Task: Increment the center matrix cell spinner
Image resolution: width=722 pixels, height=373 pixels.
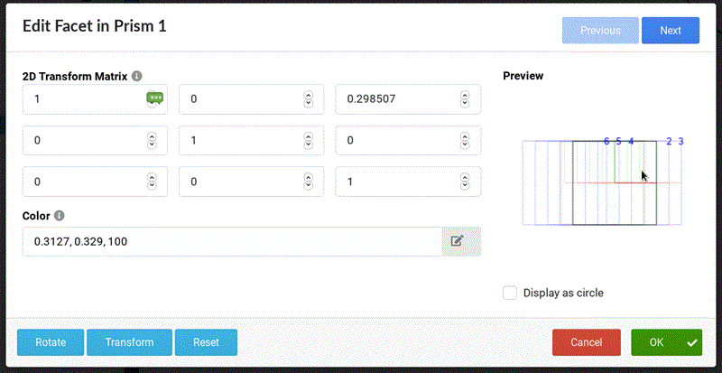Action: click(309, 136)
